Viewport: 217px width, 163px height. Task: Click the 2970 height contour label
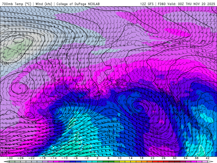click(x=112, y=141)
